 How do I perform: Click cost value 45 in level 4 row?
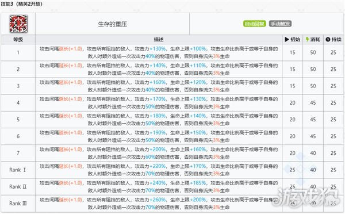(313, 103)
